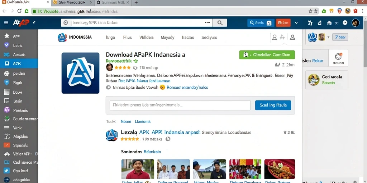Click the green 'Cloololler Cum Dem' button
The width and height of the screenshot is (367, 183).
[267, 55]
